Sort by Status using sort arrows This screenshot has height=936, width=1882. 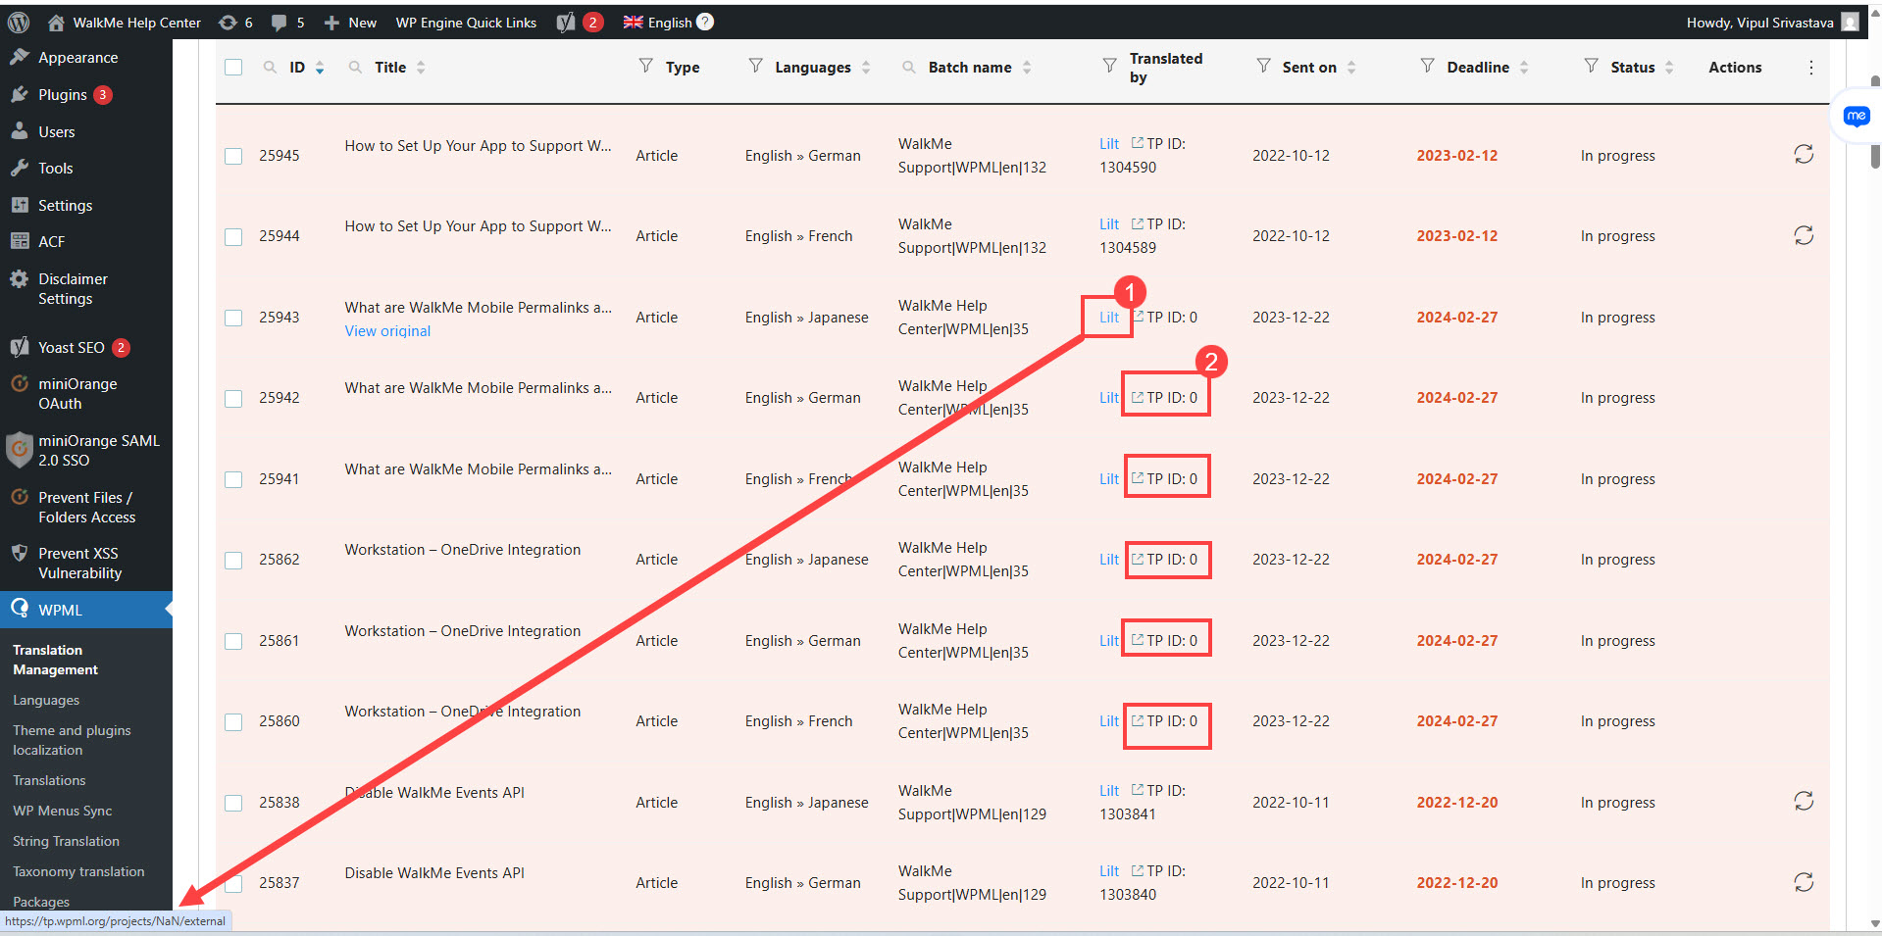[x=1669, y=68]
